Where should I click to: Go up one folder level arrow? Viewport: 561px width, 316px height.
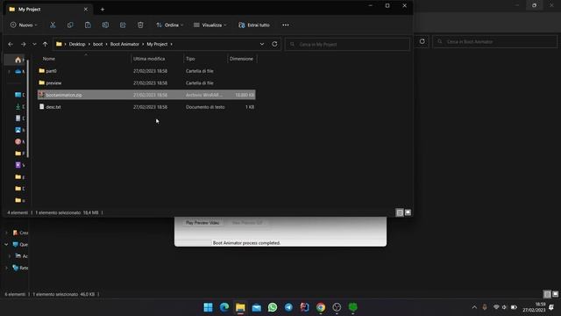[x=45, y=44]
